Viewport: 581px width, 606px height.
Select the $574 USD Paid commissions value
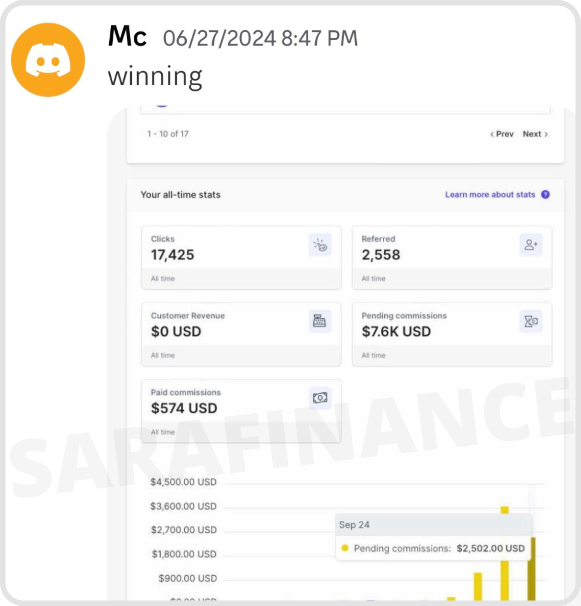(x=184, y=409)
